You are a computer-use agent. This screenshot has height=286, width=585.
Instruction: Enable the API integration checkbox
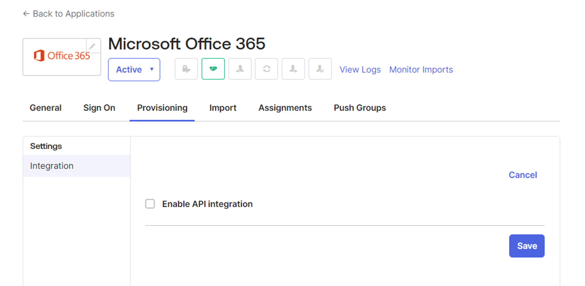150,204
